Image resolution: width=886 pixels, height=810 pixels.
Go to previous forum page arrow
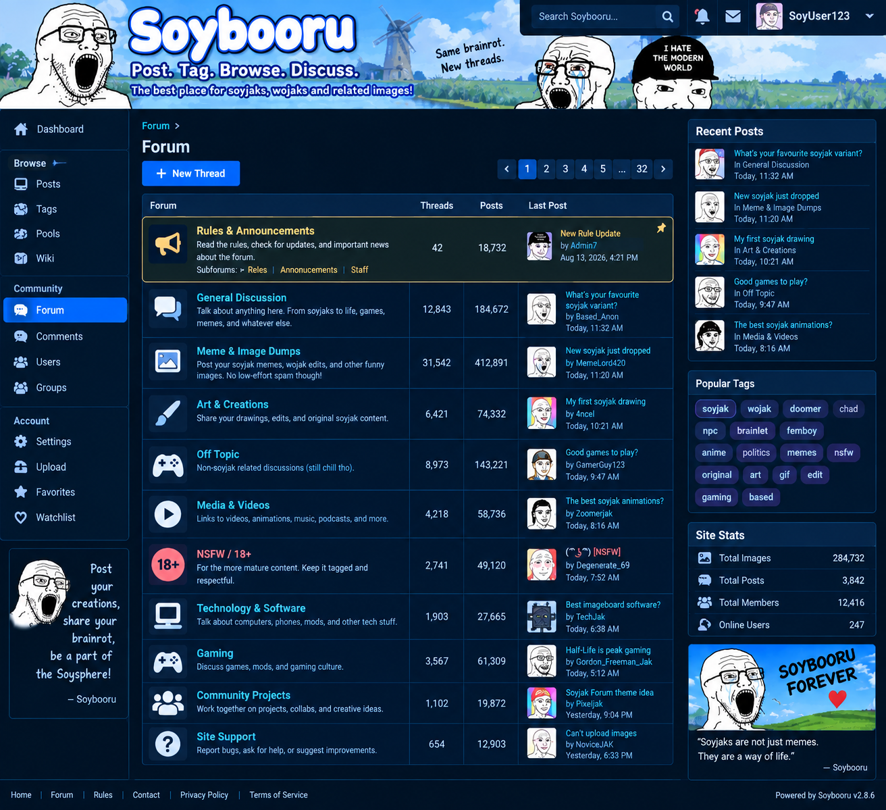tap(506, 169)
